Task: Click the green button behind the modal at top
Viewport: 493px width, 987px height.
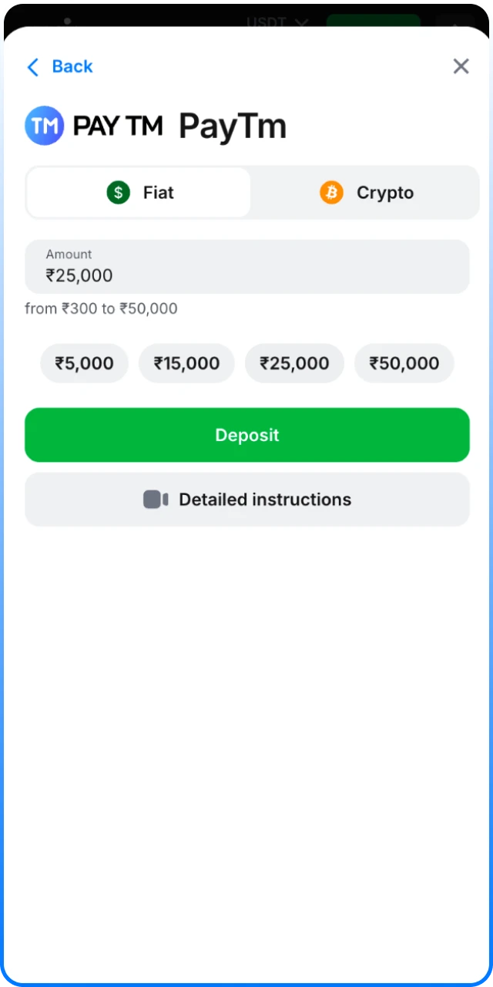Action: point(373,22)
